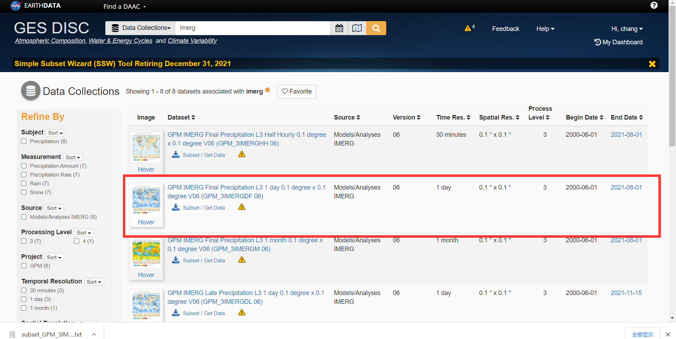676x339 pixels.
Task: Click the NASA Earthdata logo
Action: (36, 6)
